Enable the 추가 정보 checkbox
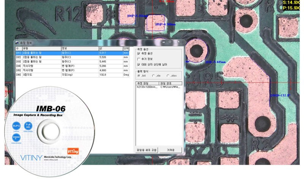Screen dimensions: 304x179 pos(139,59)
